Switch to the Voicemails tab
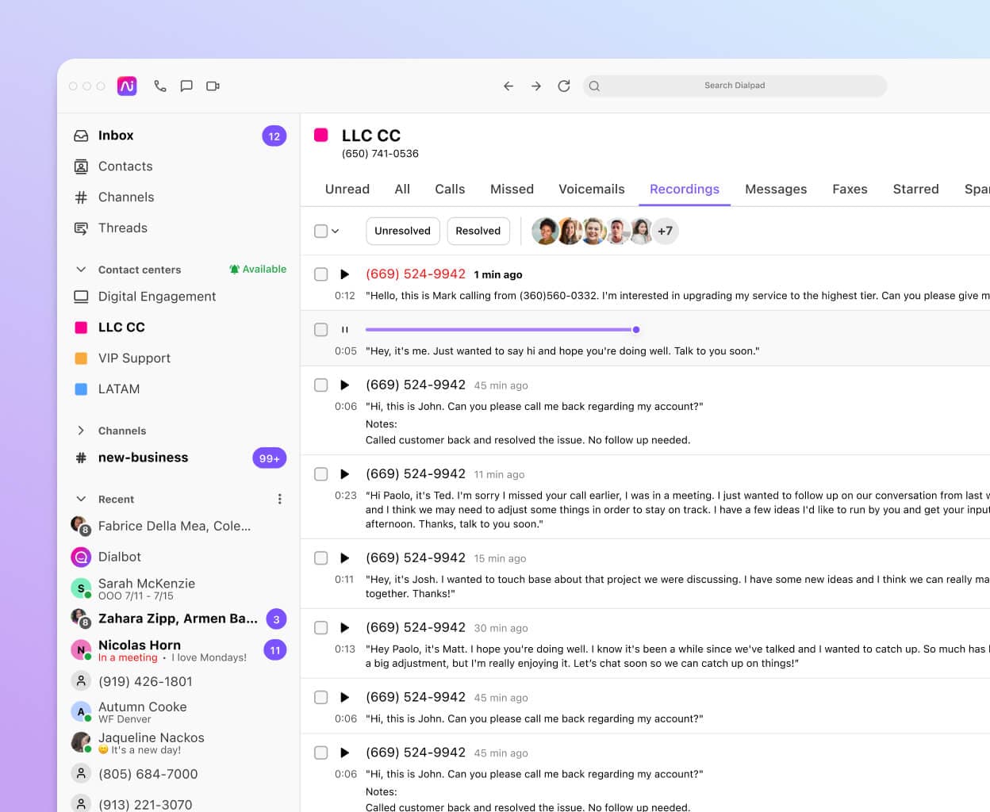Screen dimensions: 990x812 tap(591, 189)
